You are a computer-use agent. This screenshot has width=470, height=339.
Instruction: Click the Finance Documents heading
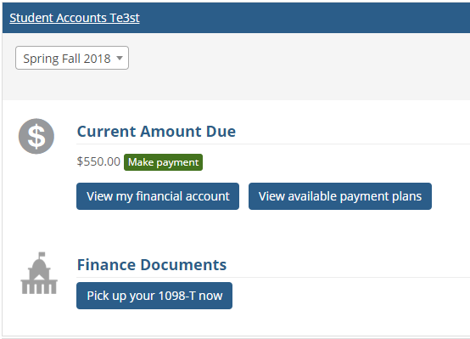(x=152, y=265)
